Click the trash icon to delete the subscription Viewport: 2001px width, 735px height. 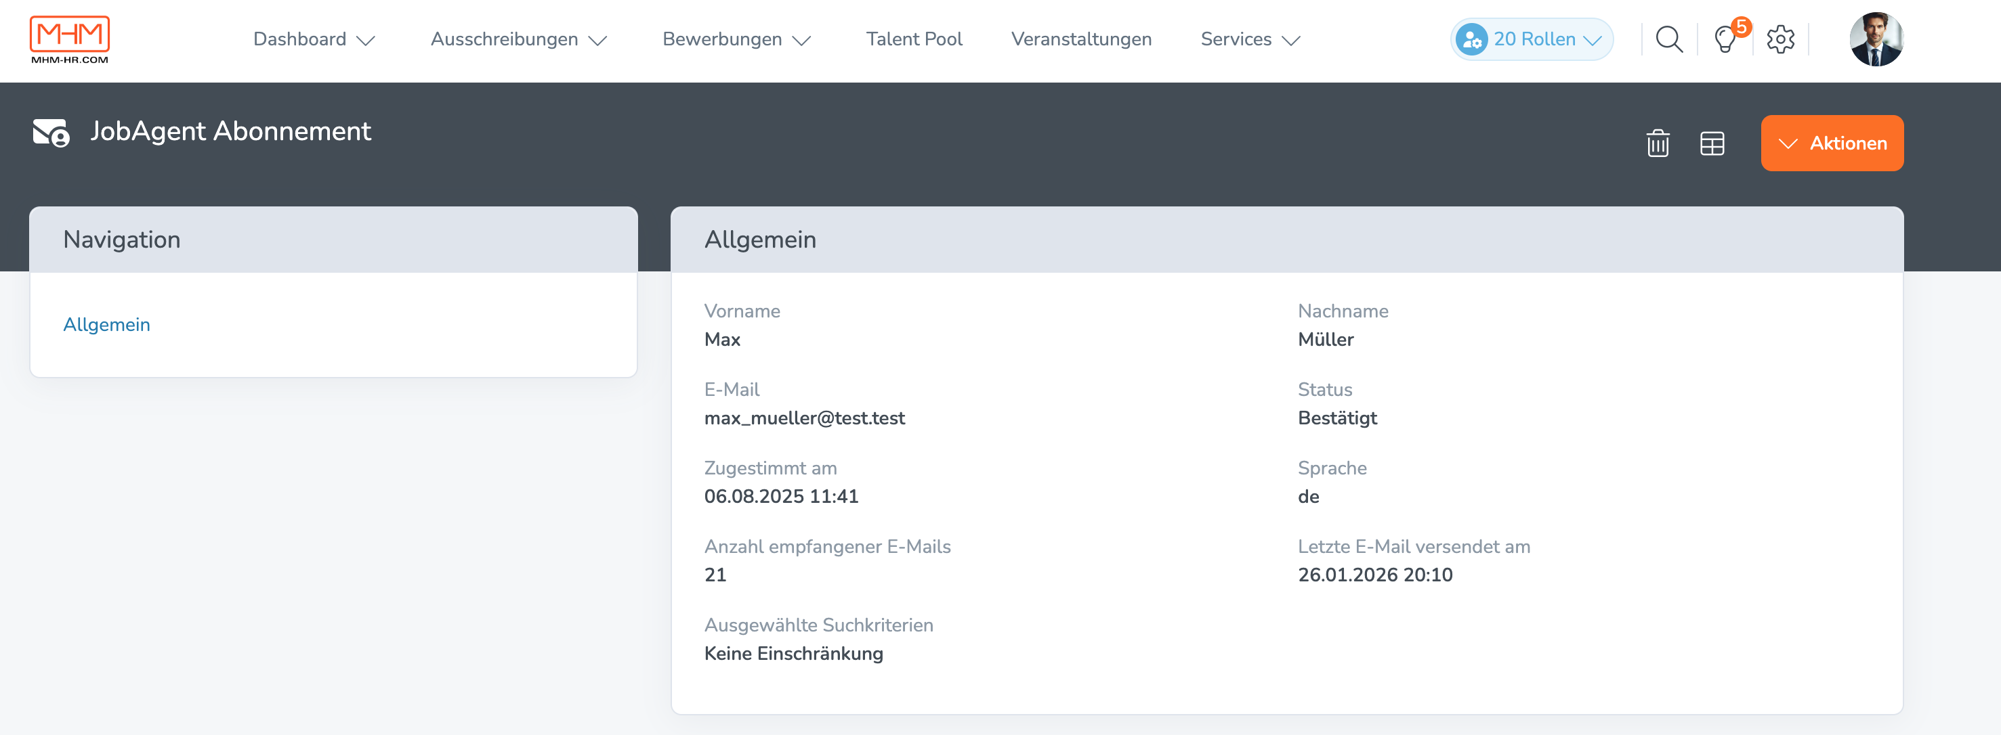click(x=1658, y=143)
